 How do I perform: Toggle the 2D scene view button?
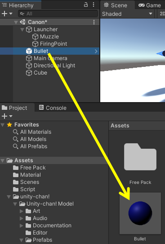point(162,14)
